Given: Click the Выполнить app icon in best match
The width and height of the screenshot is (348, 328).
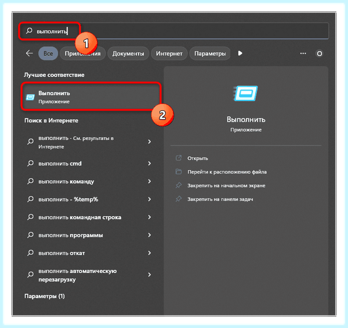Looking at the screenshot, I should tap(30, 97).
